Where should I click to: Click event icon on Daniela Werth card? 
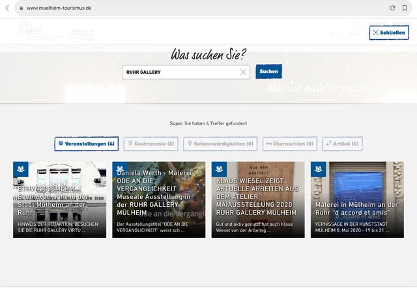[x=120, y=168]
